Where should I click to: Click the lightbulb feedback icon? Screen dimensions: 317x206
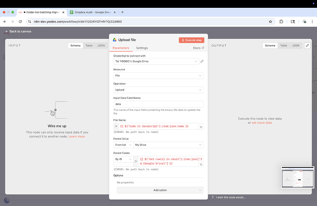(213, 197)
